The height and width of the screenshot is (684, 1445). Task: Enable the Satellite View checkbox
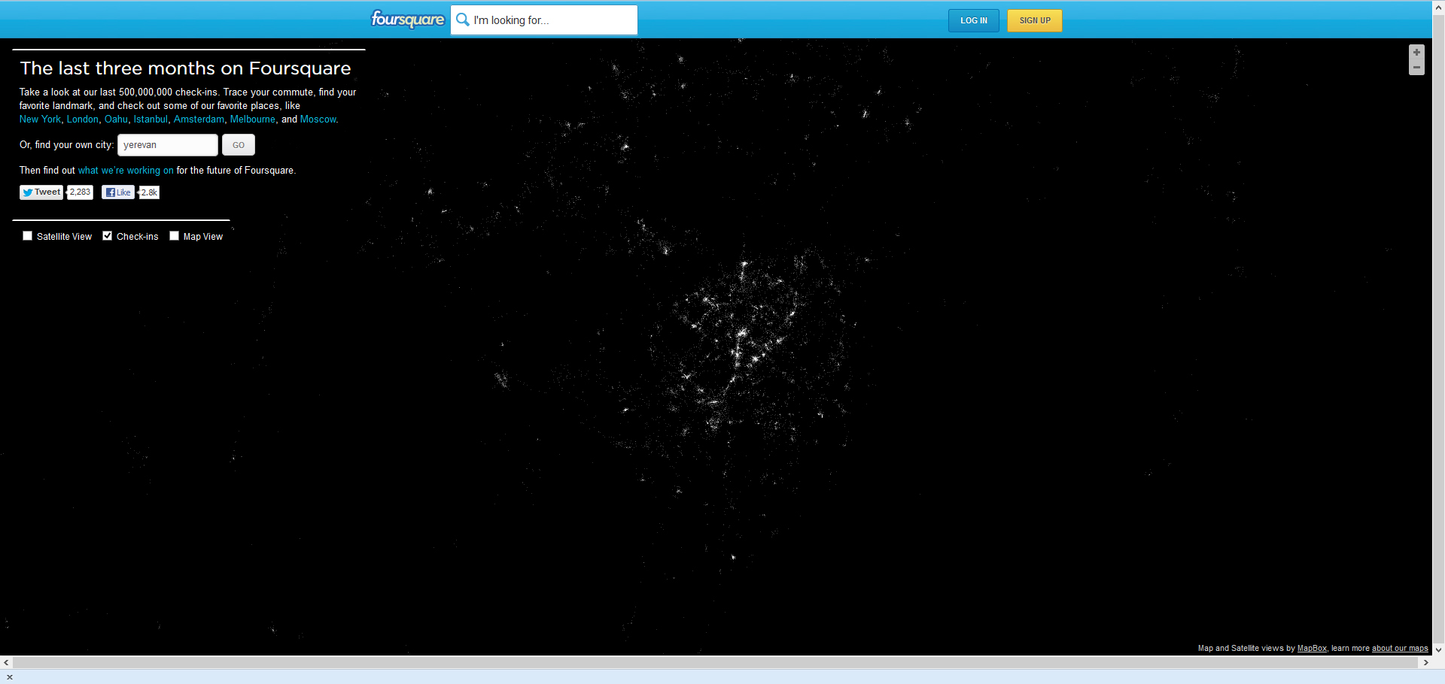pos(28,236)
